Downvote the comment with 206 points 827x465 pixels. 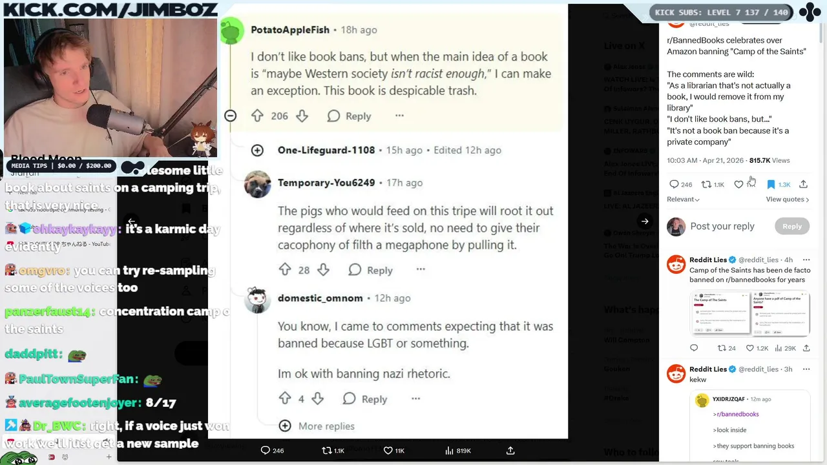(302, 116)
